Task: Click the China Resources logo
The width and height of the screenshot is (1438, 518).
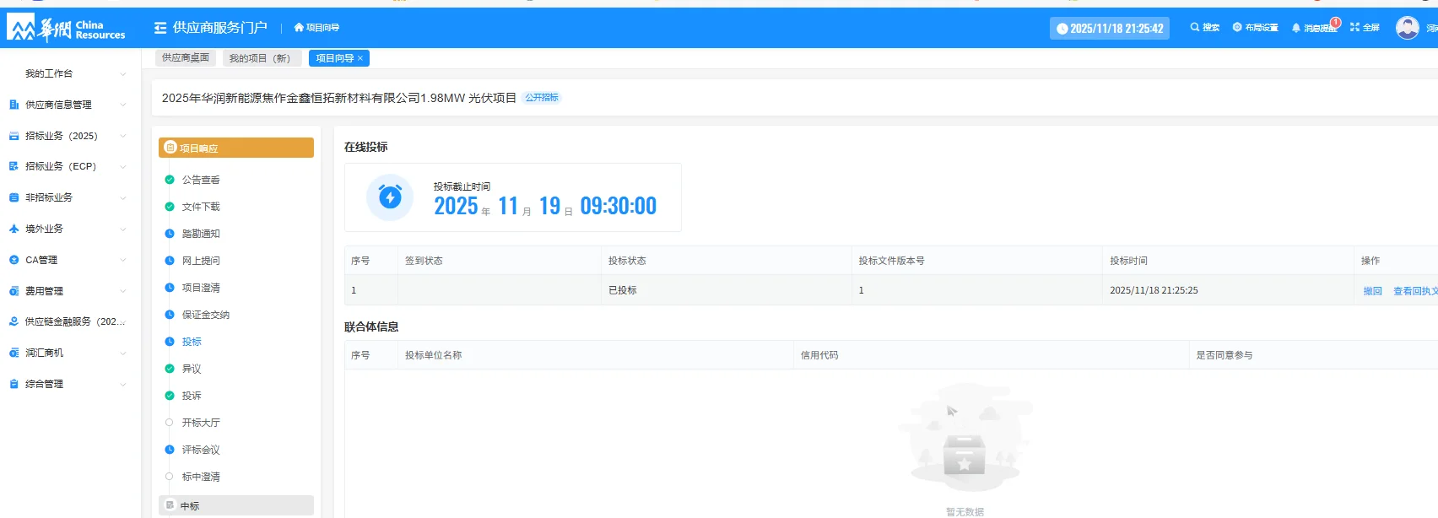Action: click(66, 30)
